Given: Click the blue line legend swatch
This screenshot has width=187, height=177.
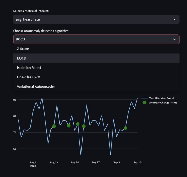Looking at the screenshot, I should click(144, 98).
